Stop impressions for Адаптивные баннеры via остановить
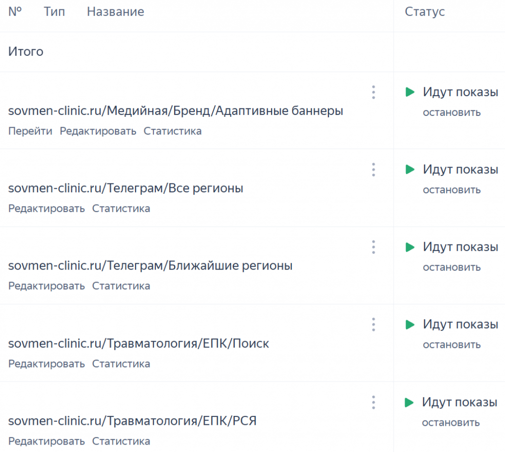 (x=452, y=113)
